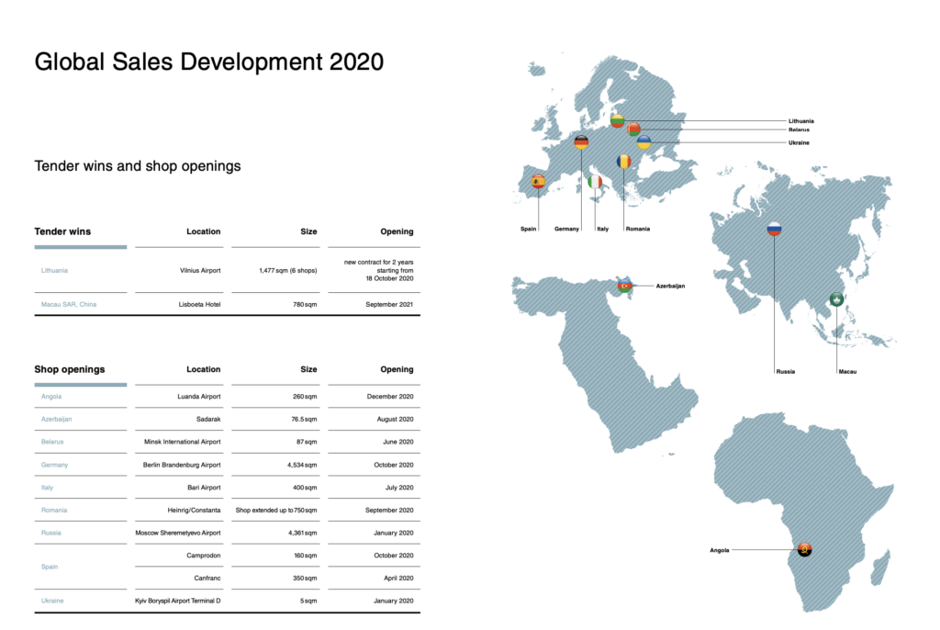Click the Shop openings table header
The image size is (940, 630).
[69, 369]
